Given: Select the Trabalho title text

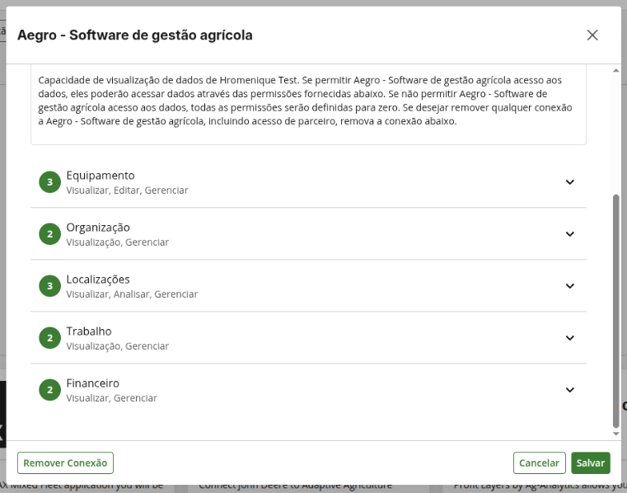Looking at the screenshot, I should click(x=89, y=331).
